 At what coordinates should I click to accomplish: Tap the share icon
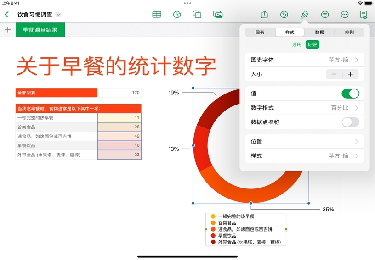[x=264, y=14]
